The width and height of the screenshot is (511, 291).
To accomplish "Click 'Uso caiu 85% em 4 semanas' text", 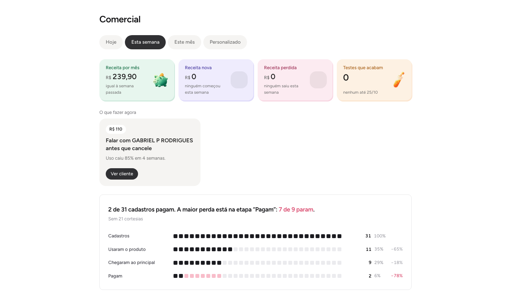I will [x=136, y=158].
